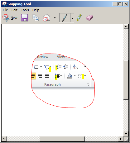The image size is (130, 143).
Task: Open the Tools menu
Action: pyautogui.click(x=25, y=10)
